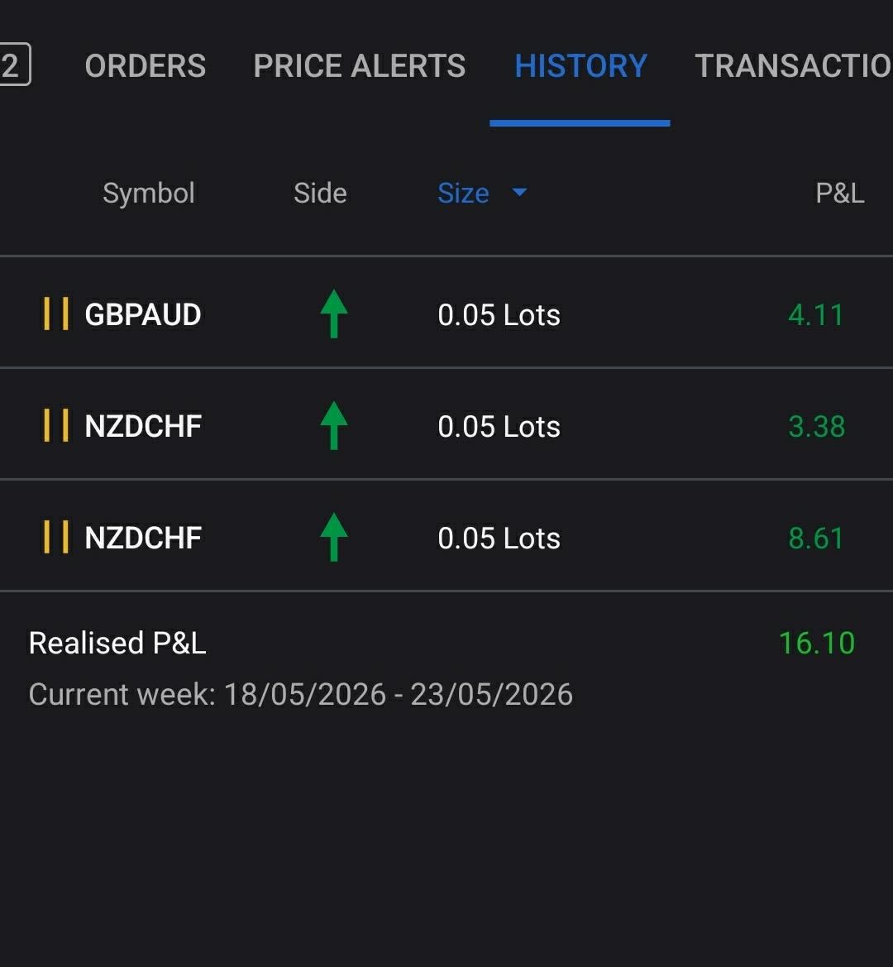
Task: Click the Side column header
Action: (320, 193)
